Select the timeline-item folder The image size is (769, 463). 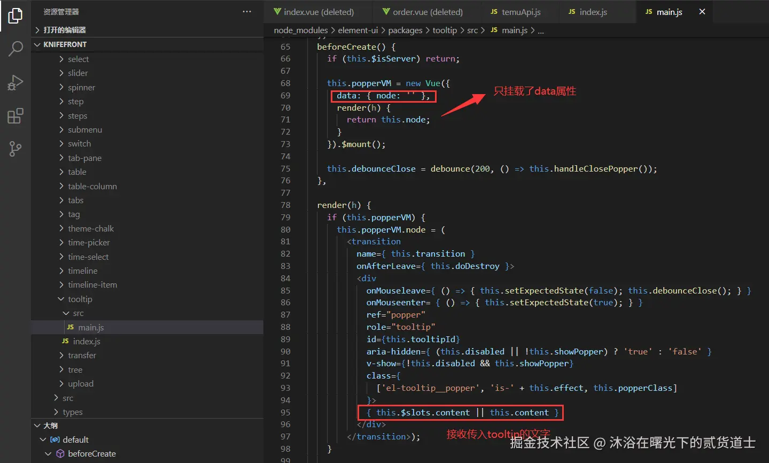[147, 284]
